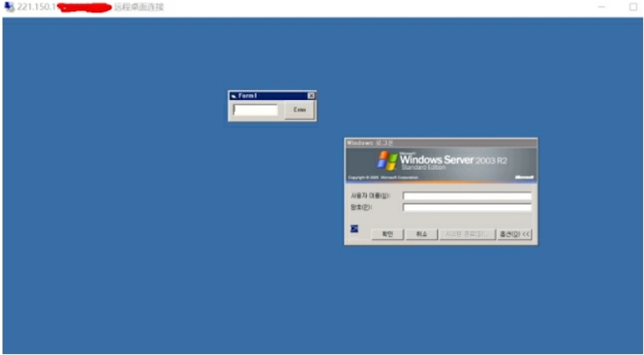Click the Microsoft logo in login banner
Image resolution: width=644 pixels, height=355 pixels.
(524, 176)
